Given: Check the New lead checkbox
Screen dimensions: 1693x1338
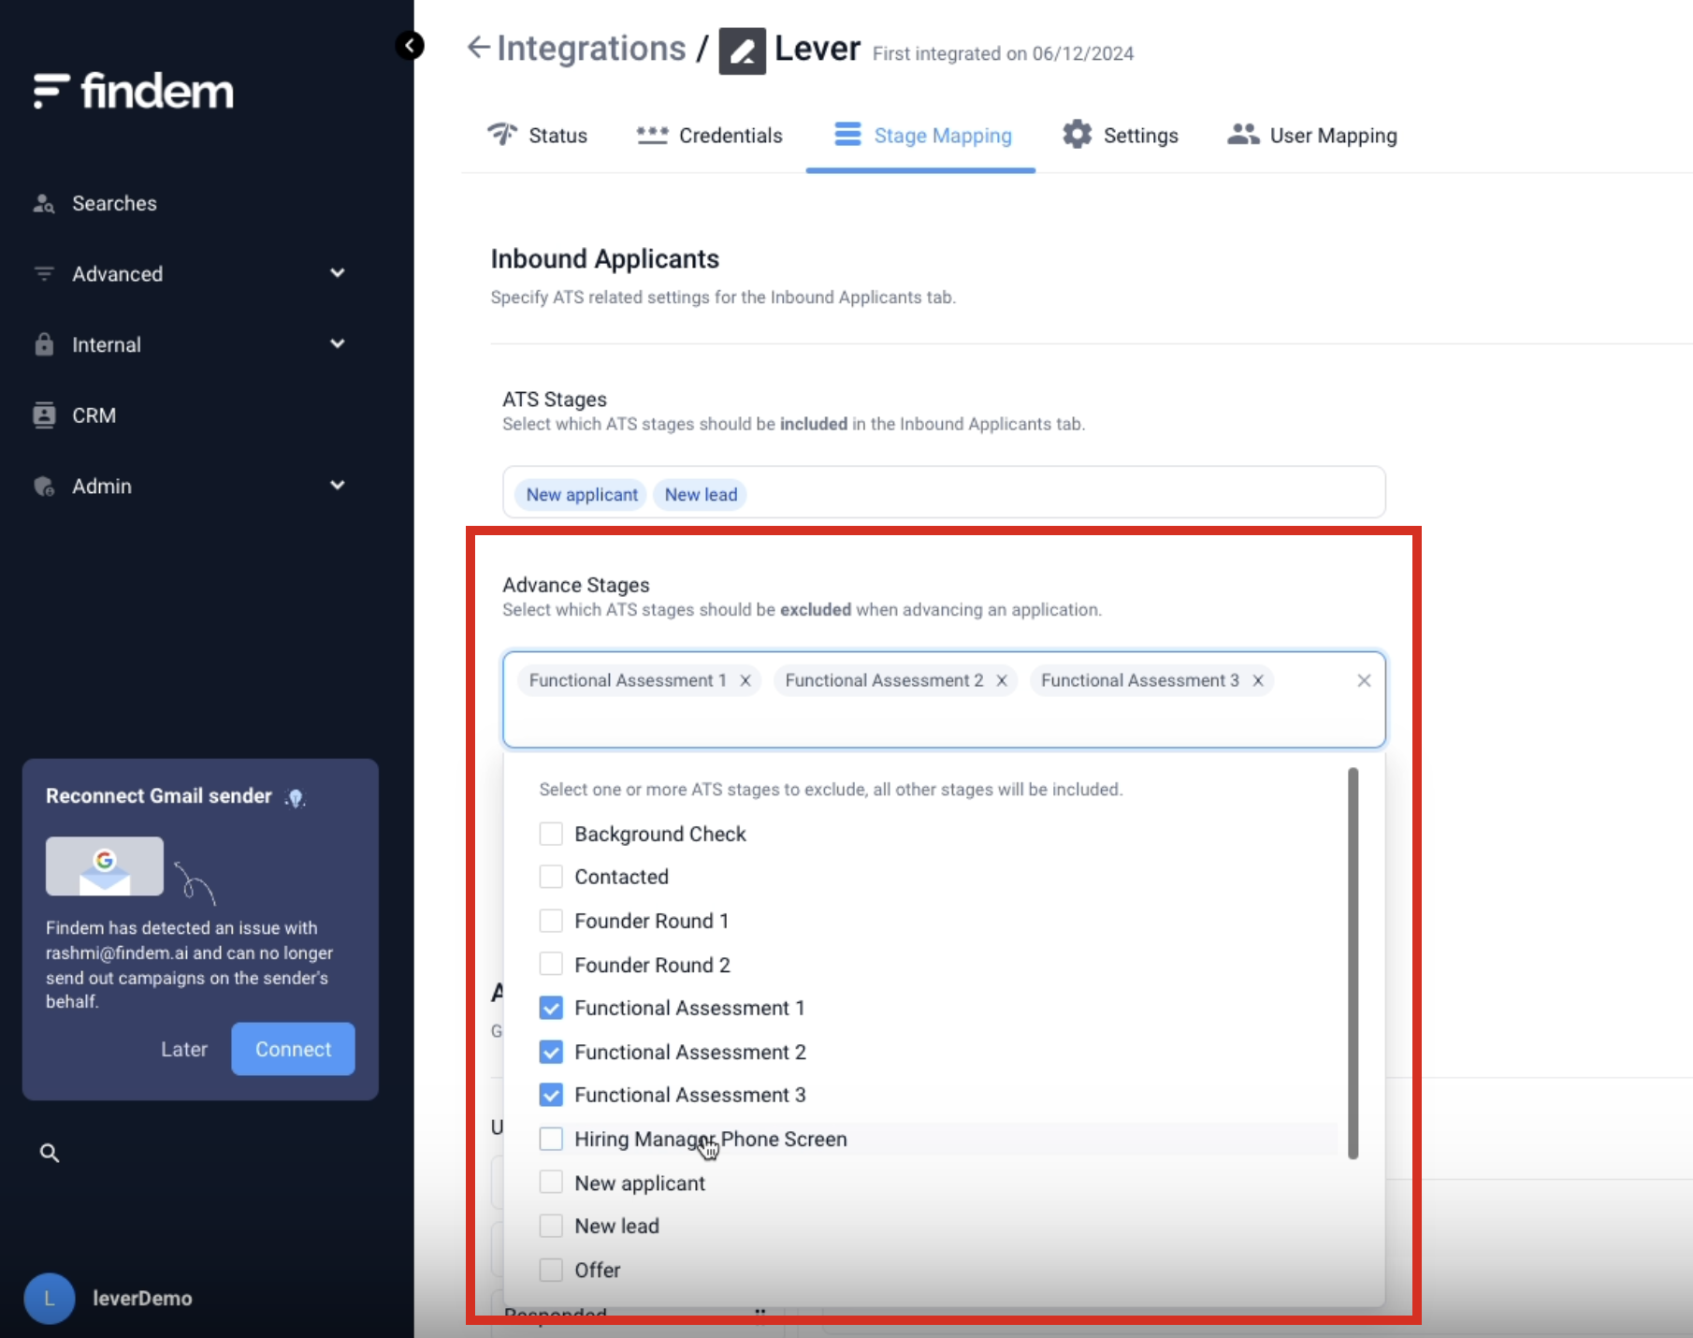Looking at the screenshot, I should point(551,1226).
